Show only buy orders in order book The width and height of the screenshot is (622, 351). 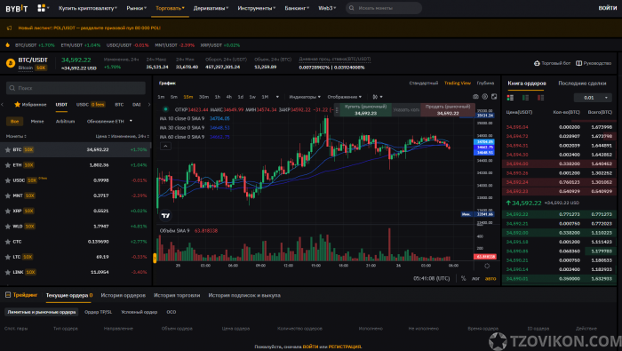click(x=526, y=98)
